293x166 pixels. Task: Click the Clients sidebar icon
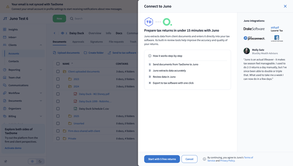coord(5,45)
